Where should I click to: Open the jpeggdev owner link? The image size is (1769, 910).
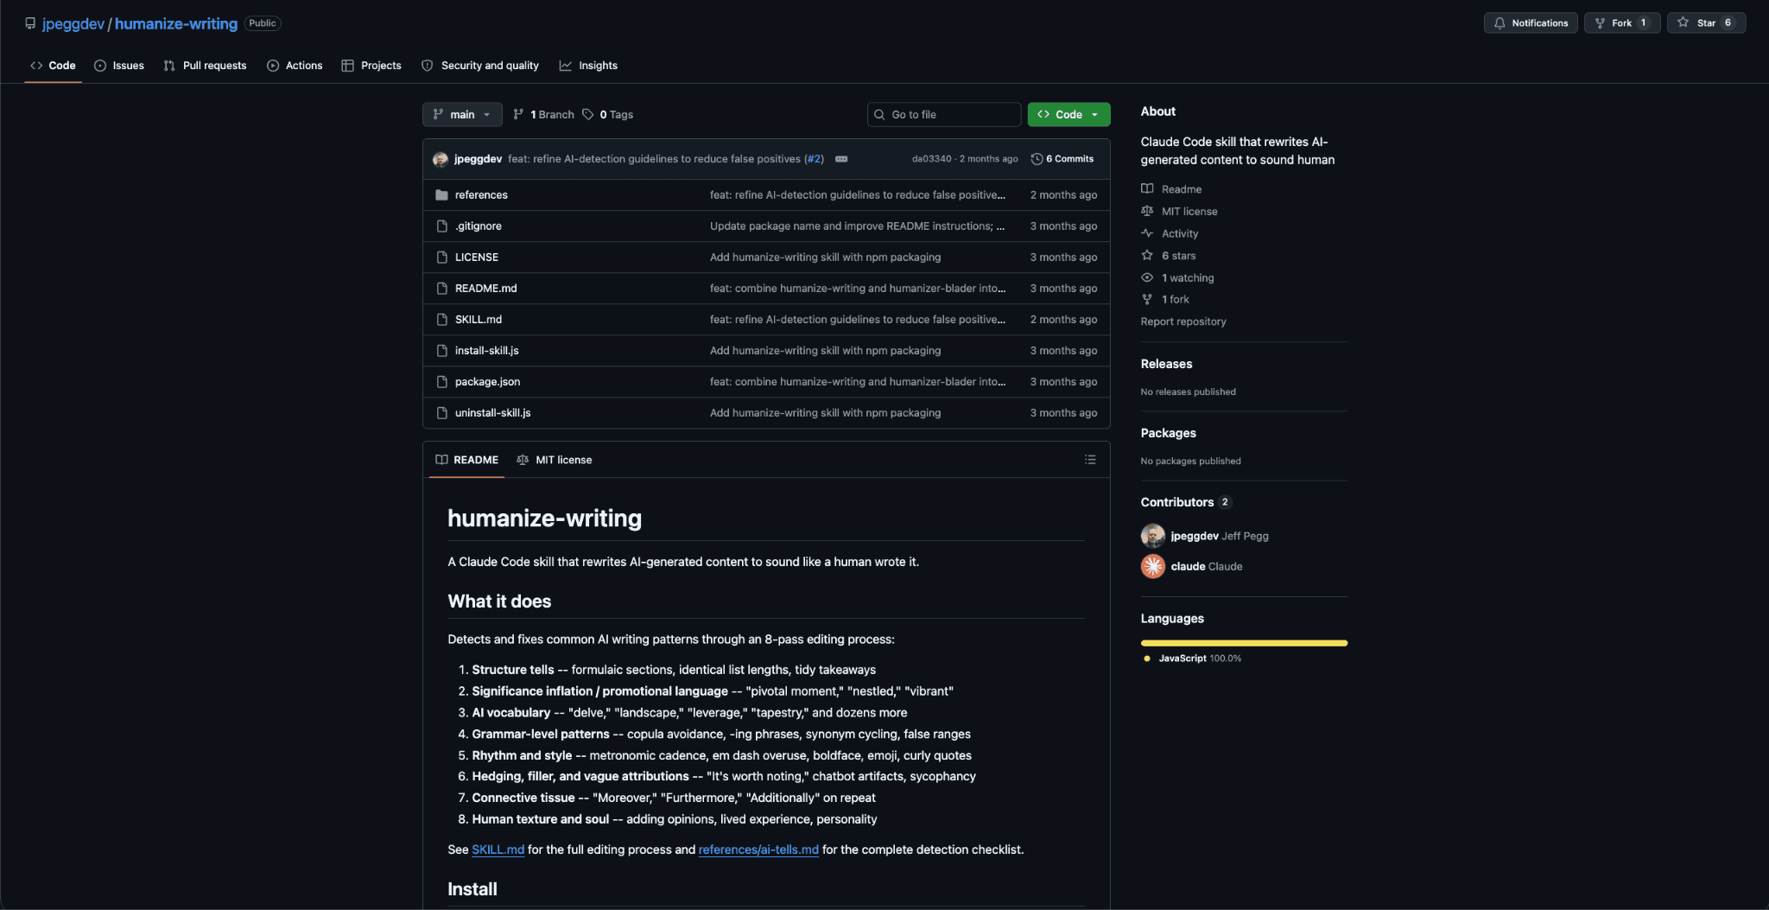point(73,23)
